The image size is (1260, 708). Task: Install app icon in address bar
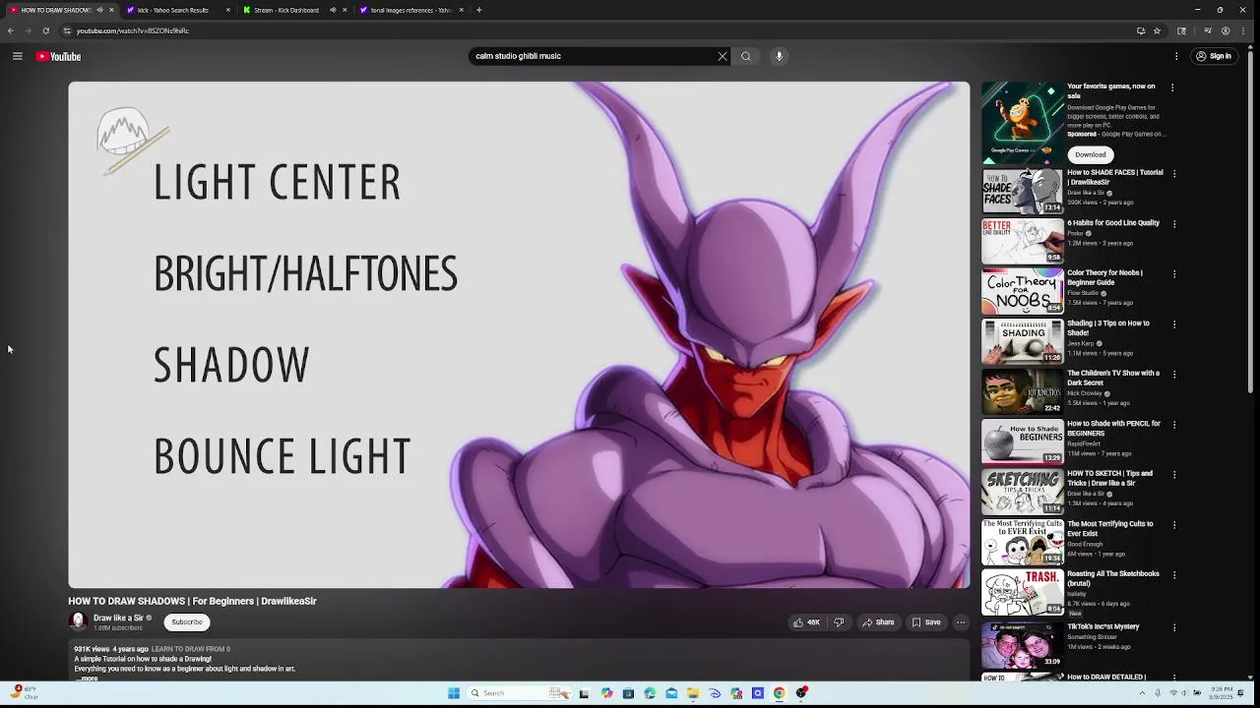tap(1141, 30)
